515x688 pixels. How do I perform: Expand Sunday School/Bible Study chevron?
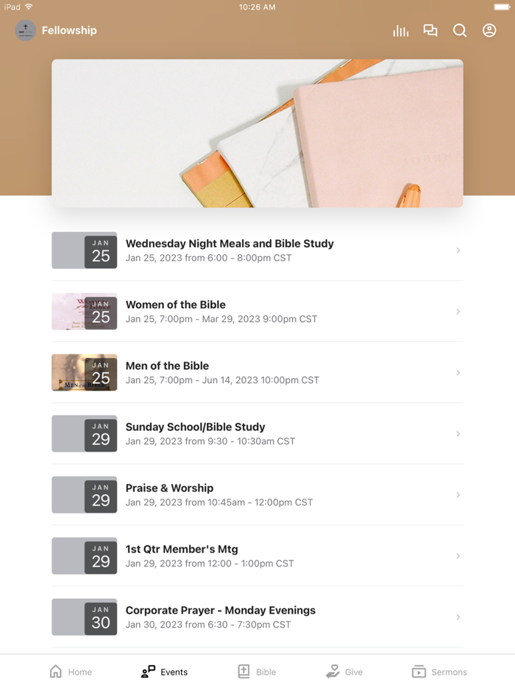tap(458, 434)
